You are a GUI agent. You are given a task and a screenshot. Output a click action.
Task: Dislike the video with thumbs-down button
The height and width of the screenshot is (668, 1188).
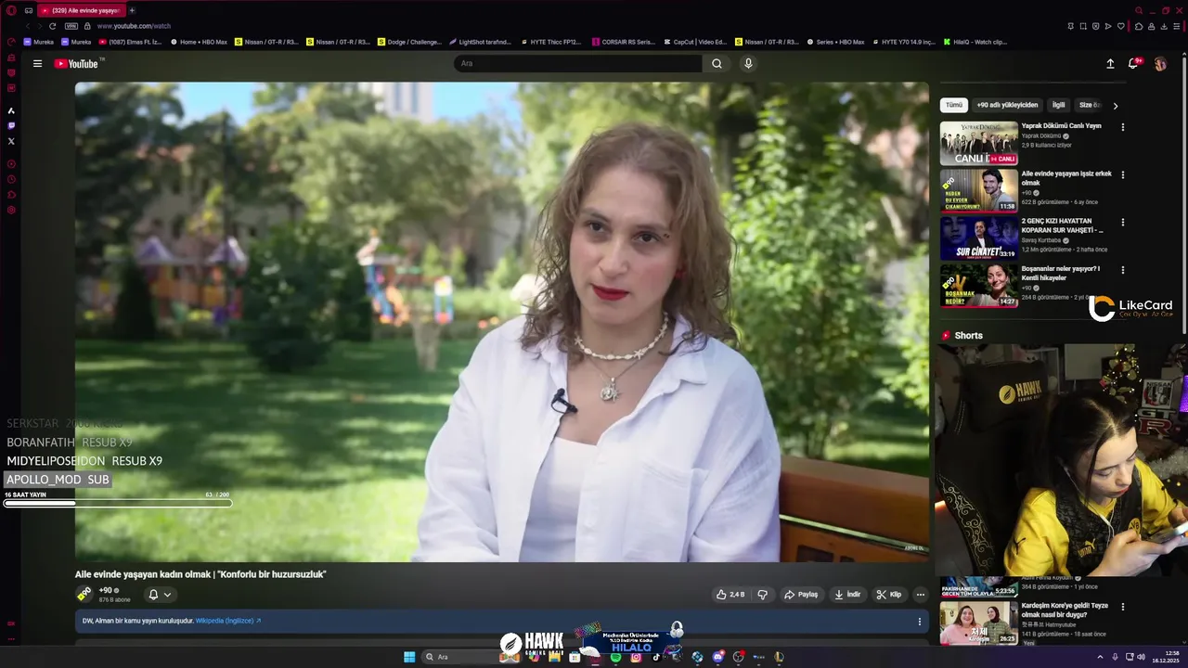click(762, 595)
